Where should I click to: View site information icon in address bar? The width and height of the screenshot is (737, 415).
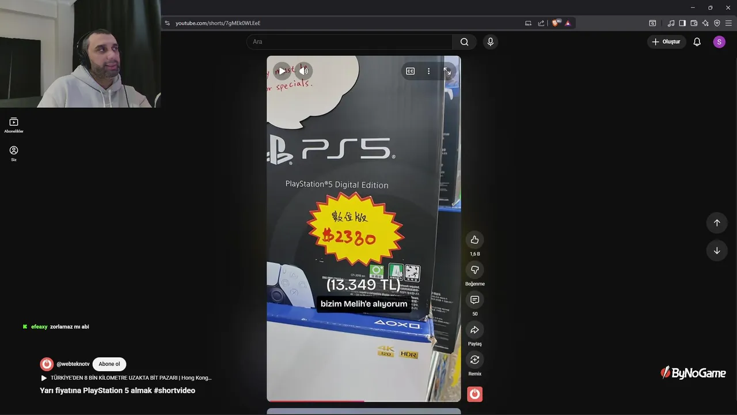click(168, 23)
